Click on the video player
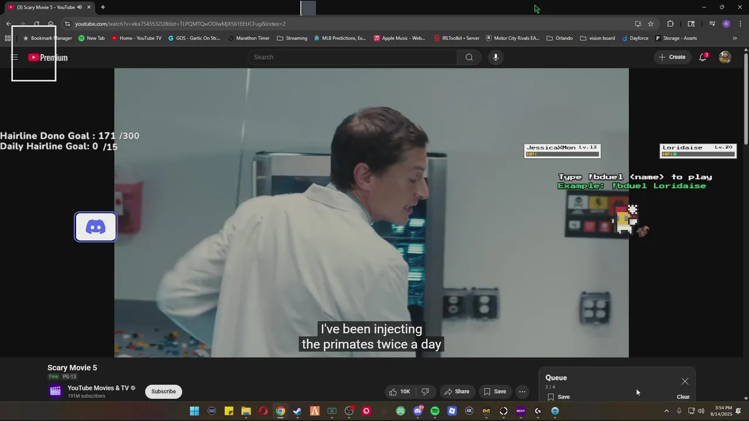This screenshot has height=421, width=749. point(371,212)
